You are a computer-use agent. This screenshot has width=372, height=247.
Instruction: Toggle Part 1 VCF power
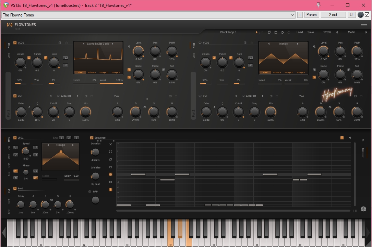click(15, 96)
